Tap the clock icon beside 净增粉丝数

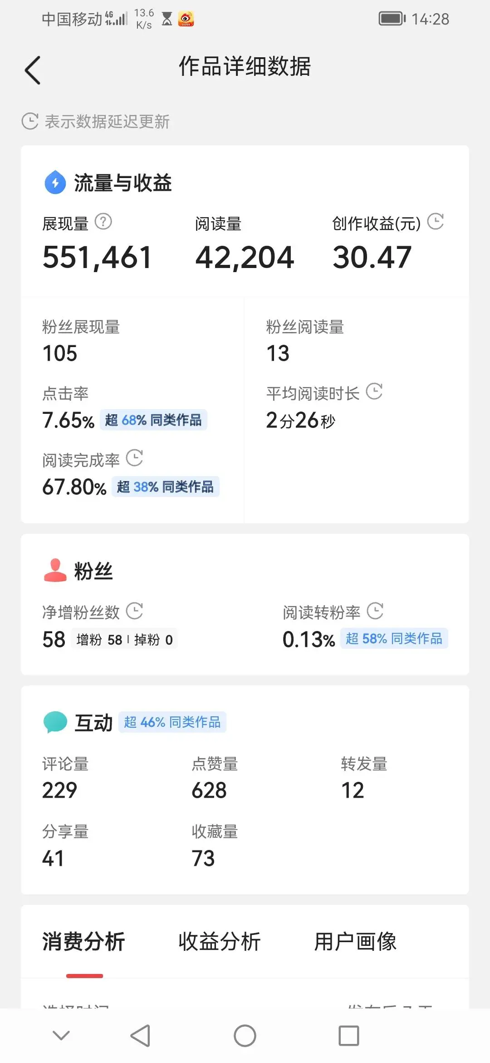point(134,611)
